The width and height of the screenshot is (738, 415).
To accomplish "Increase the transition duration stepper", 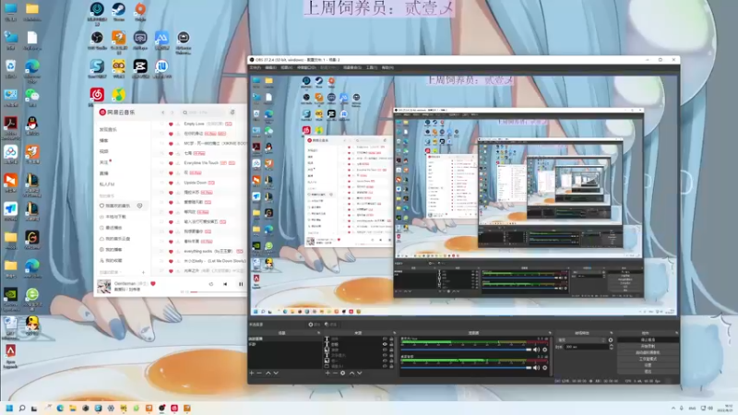I will point(611,345).
